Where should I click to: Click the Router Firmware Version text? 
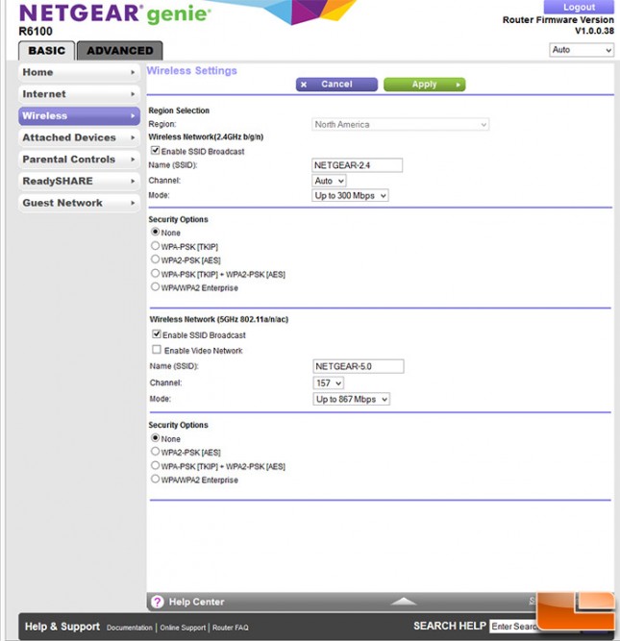click(x=558, y=20)
